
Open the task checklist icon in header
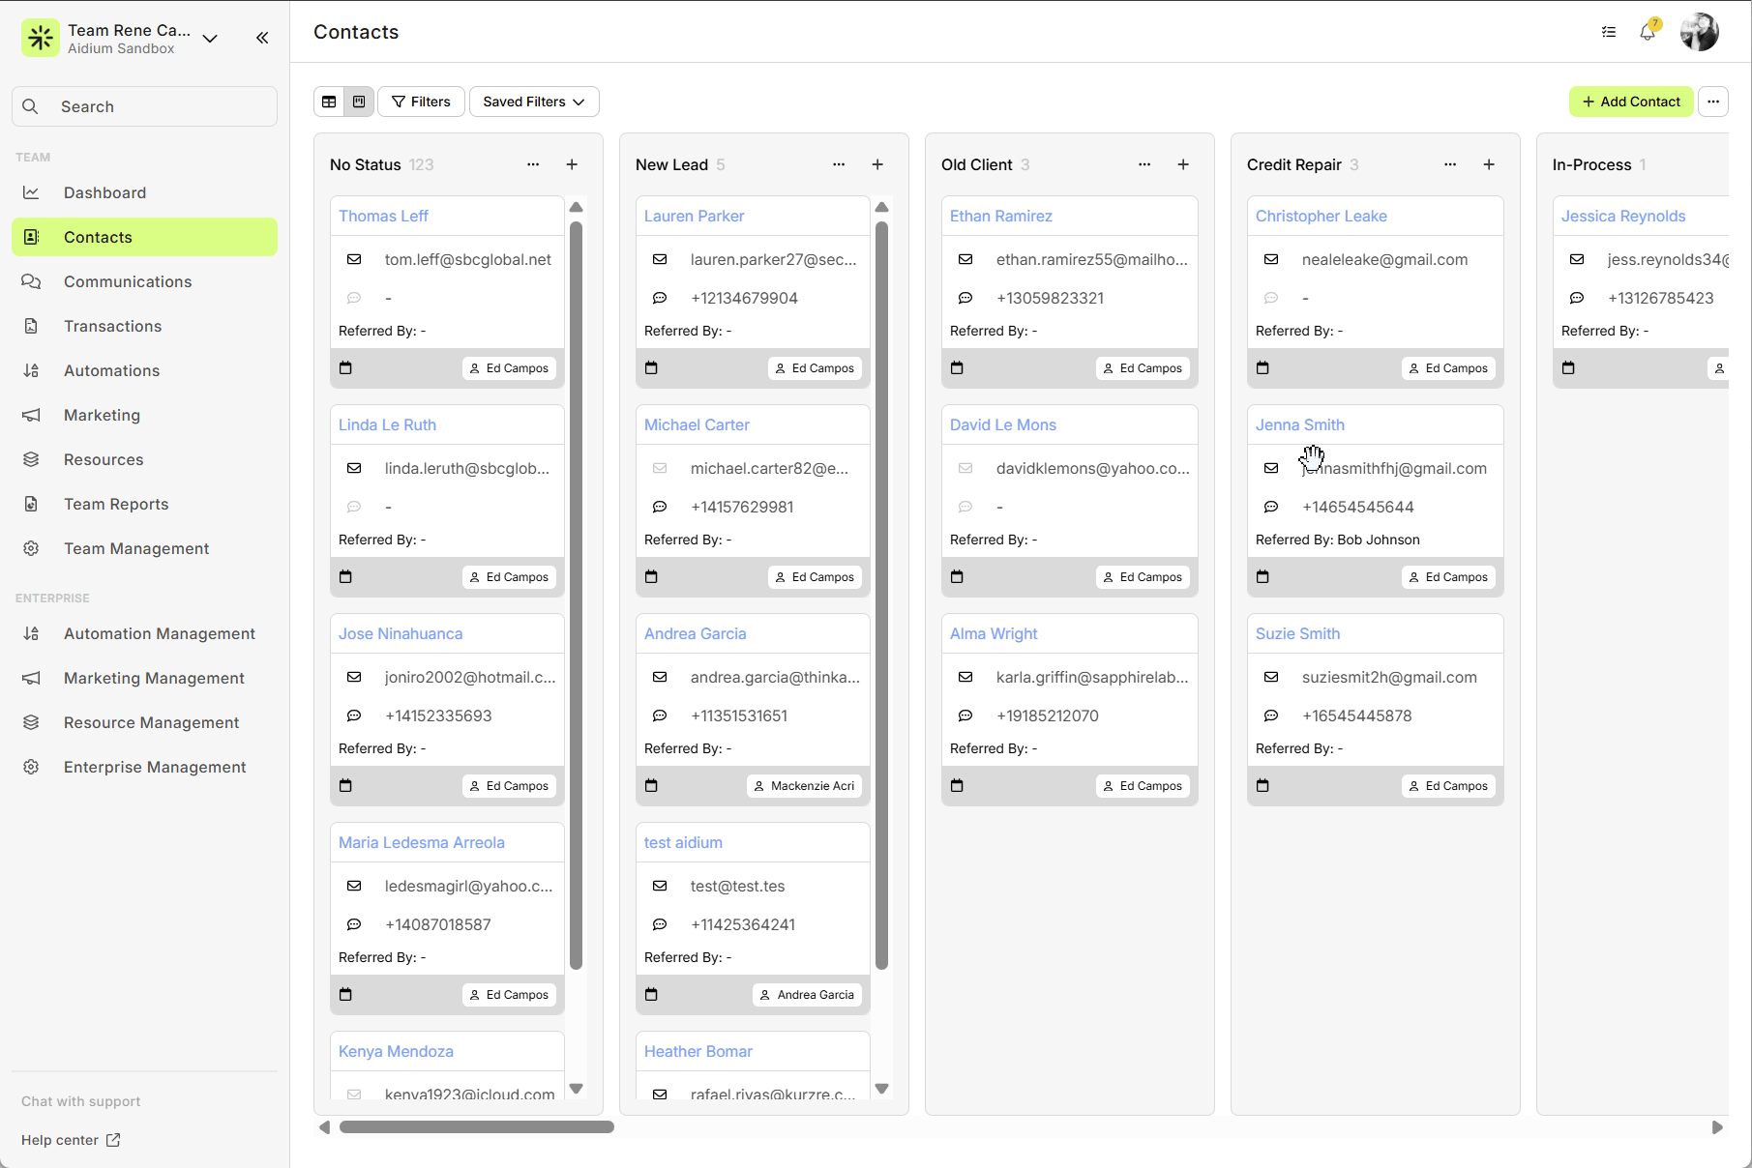coord(1609,33)
